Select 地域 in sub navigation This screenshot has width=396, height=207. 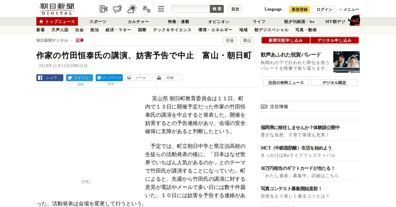click(244, 30)
